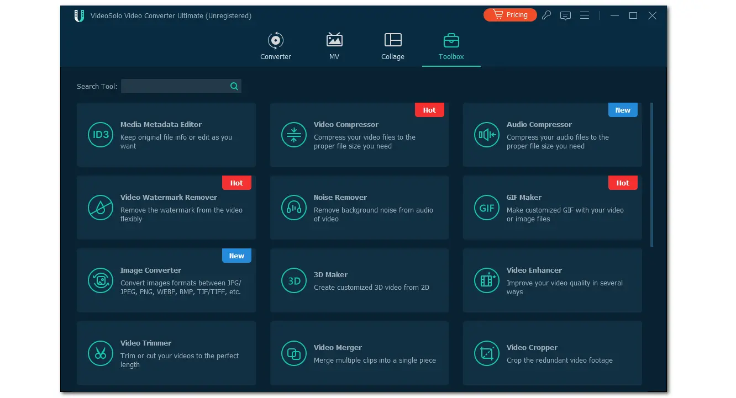Click Hot badge on Video Watermark Remover
This screenshot has height=398, width=736.
pyautogui.click(x=236, y=183)
